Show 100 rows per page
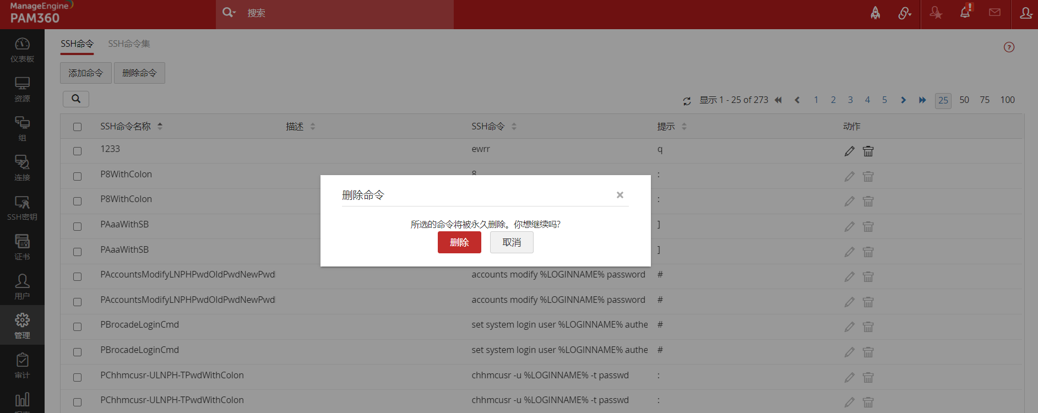Viewport: 1038px width, 413px height. [x=1008, y=100]
